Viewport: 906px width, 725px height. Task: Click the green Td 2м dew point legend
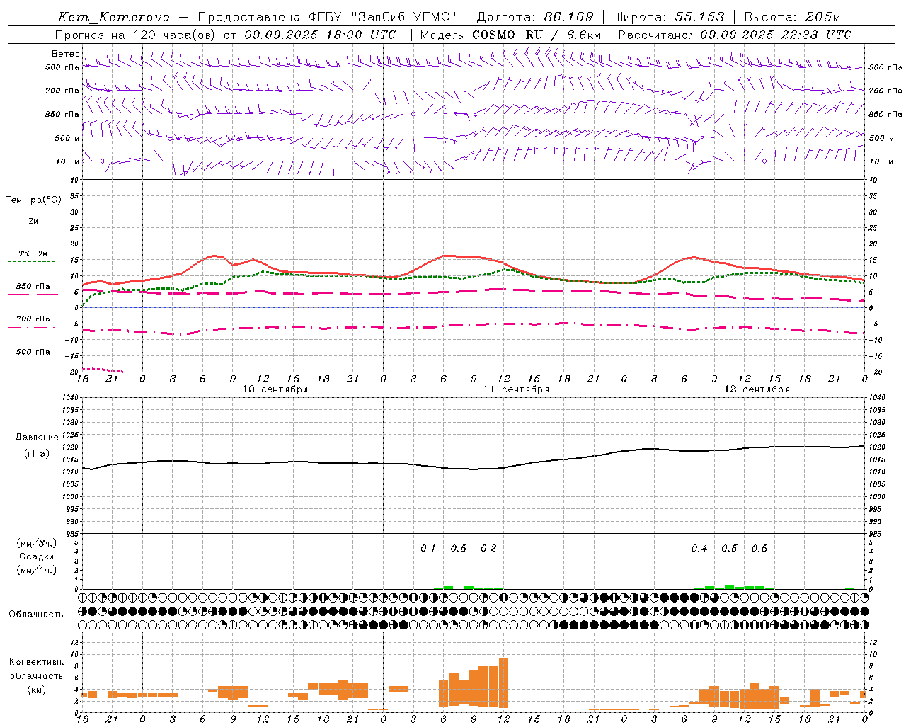[33, 256]
